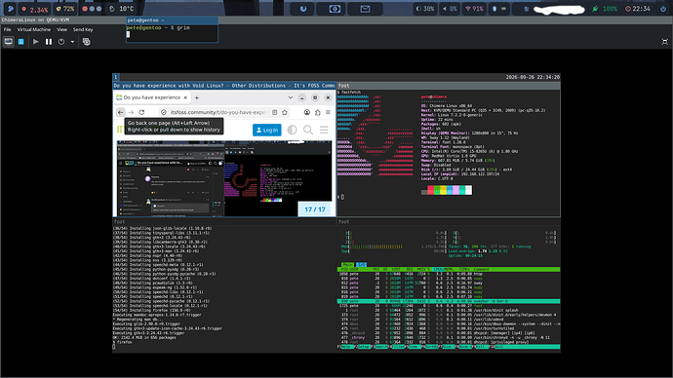The image size is (673, 378).
Task: Open the View menu of the VM viewer
Action: point(61,29)
